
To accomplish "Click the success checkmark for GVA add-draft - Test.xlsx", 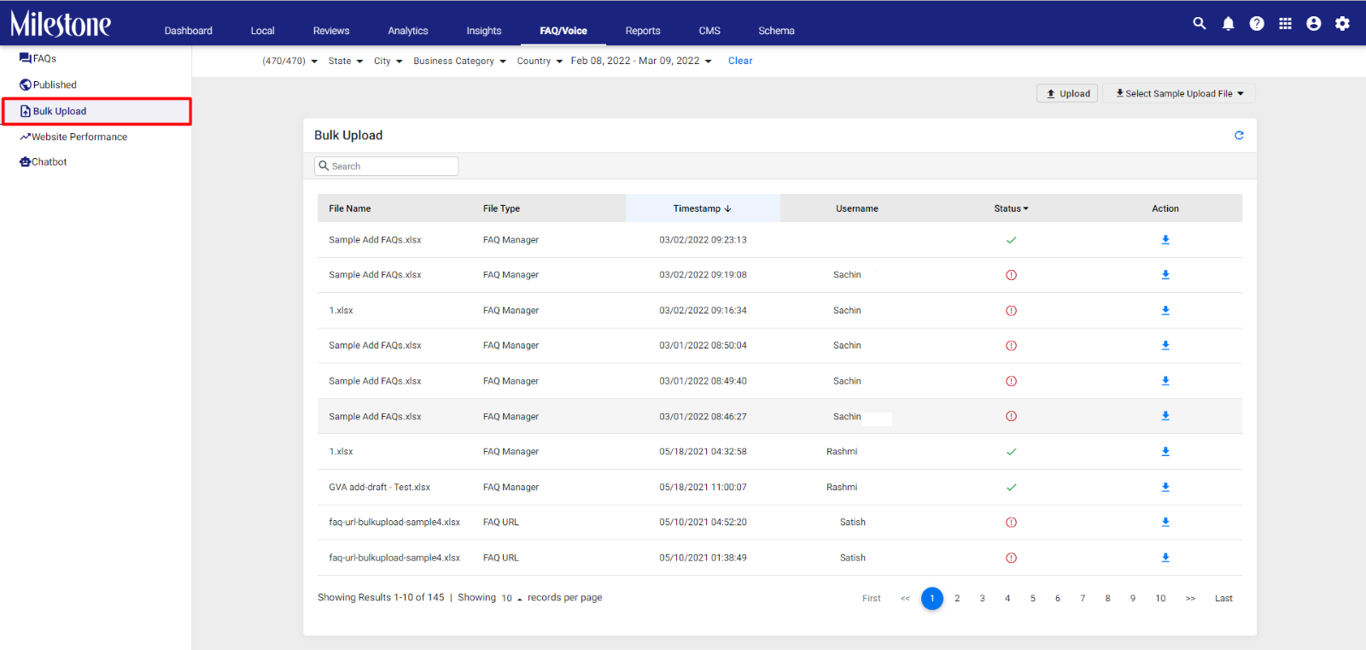I will point(1011,487).
